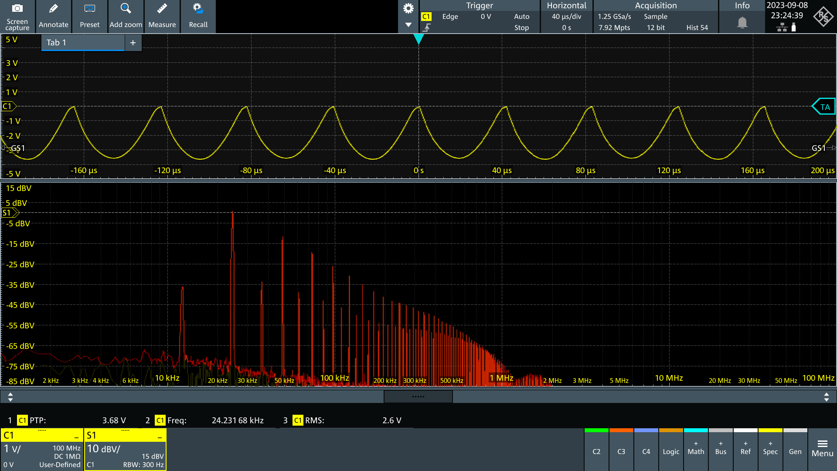Select the C1 trigger source badge
Viewport: 837px width, 471px height.
coord(426,17)
